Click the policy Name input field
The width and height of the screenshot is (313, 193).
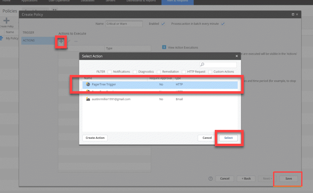124,24
